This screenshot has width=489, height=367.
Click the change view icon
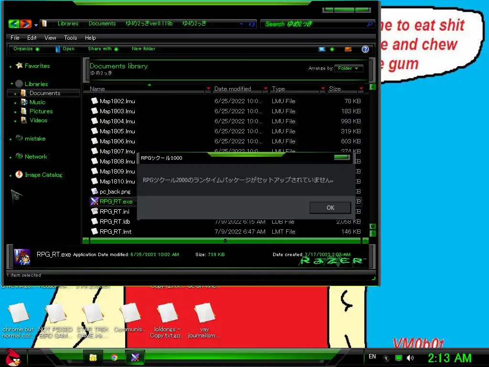[322, 49]
